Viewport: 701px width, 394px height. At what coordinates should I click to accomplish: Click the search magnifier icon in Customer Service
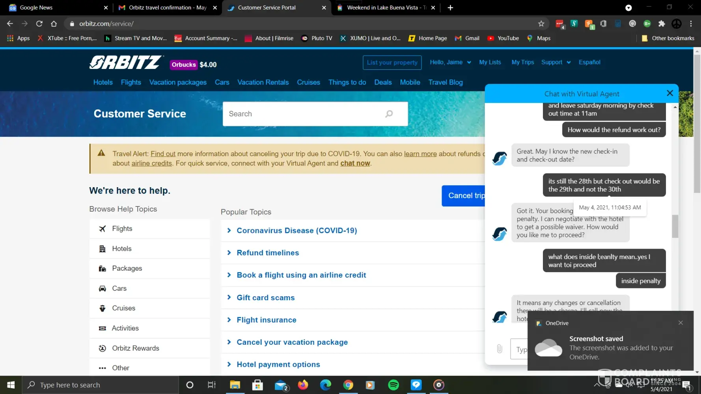(x=389, y=114)
